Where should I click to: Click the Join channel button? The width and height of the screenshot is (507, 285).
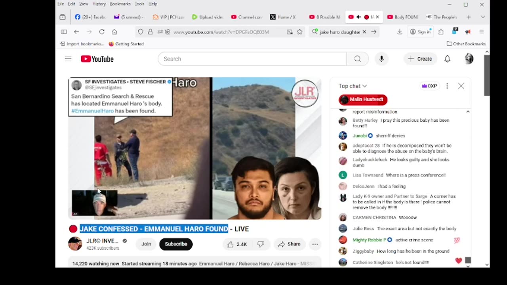146,244
